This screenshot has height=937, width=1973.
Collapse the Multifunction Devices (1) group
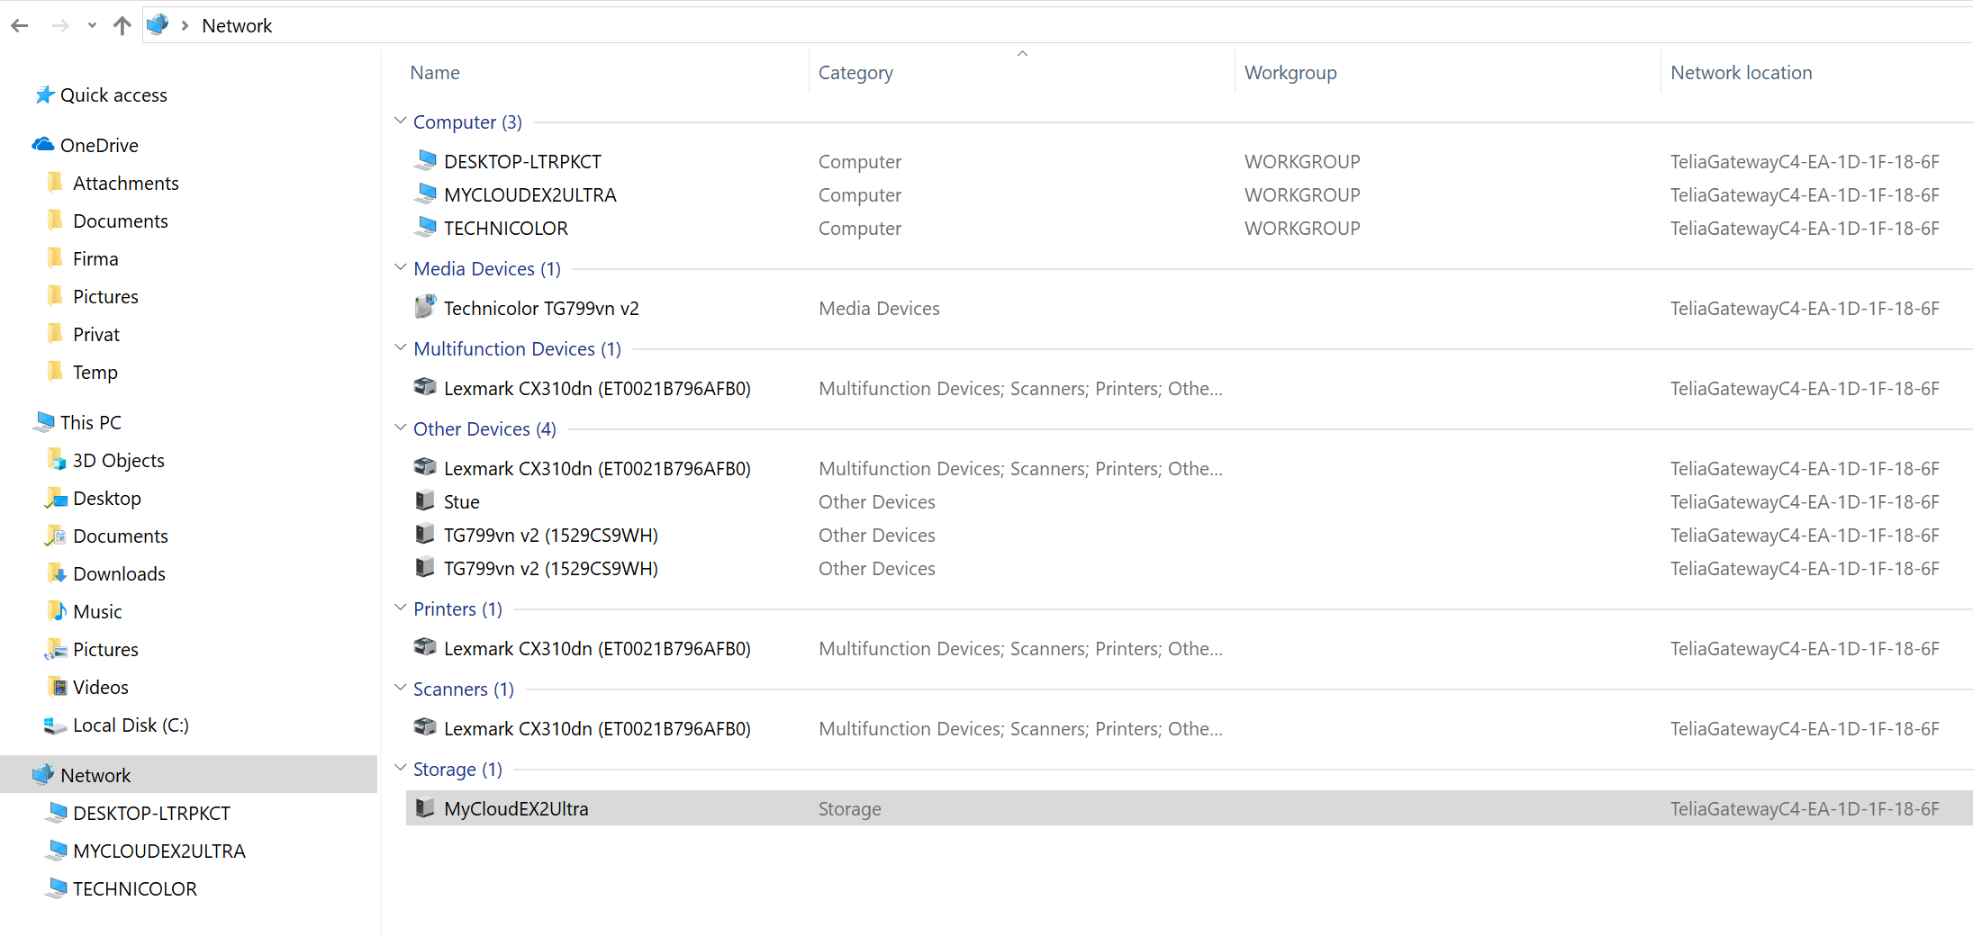coord(401,347)
